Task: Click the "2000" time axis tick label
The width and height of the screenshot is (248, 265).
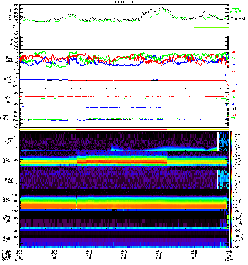Action: (x=194, y=258)
